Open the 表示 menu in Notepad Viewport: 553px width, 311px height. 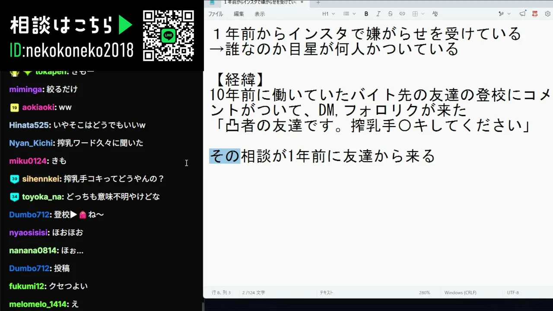coord(260,14)
